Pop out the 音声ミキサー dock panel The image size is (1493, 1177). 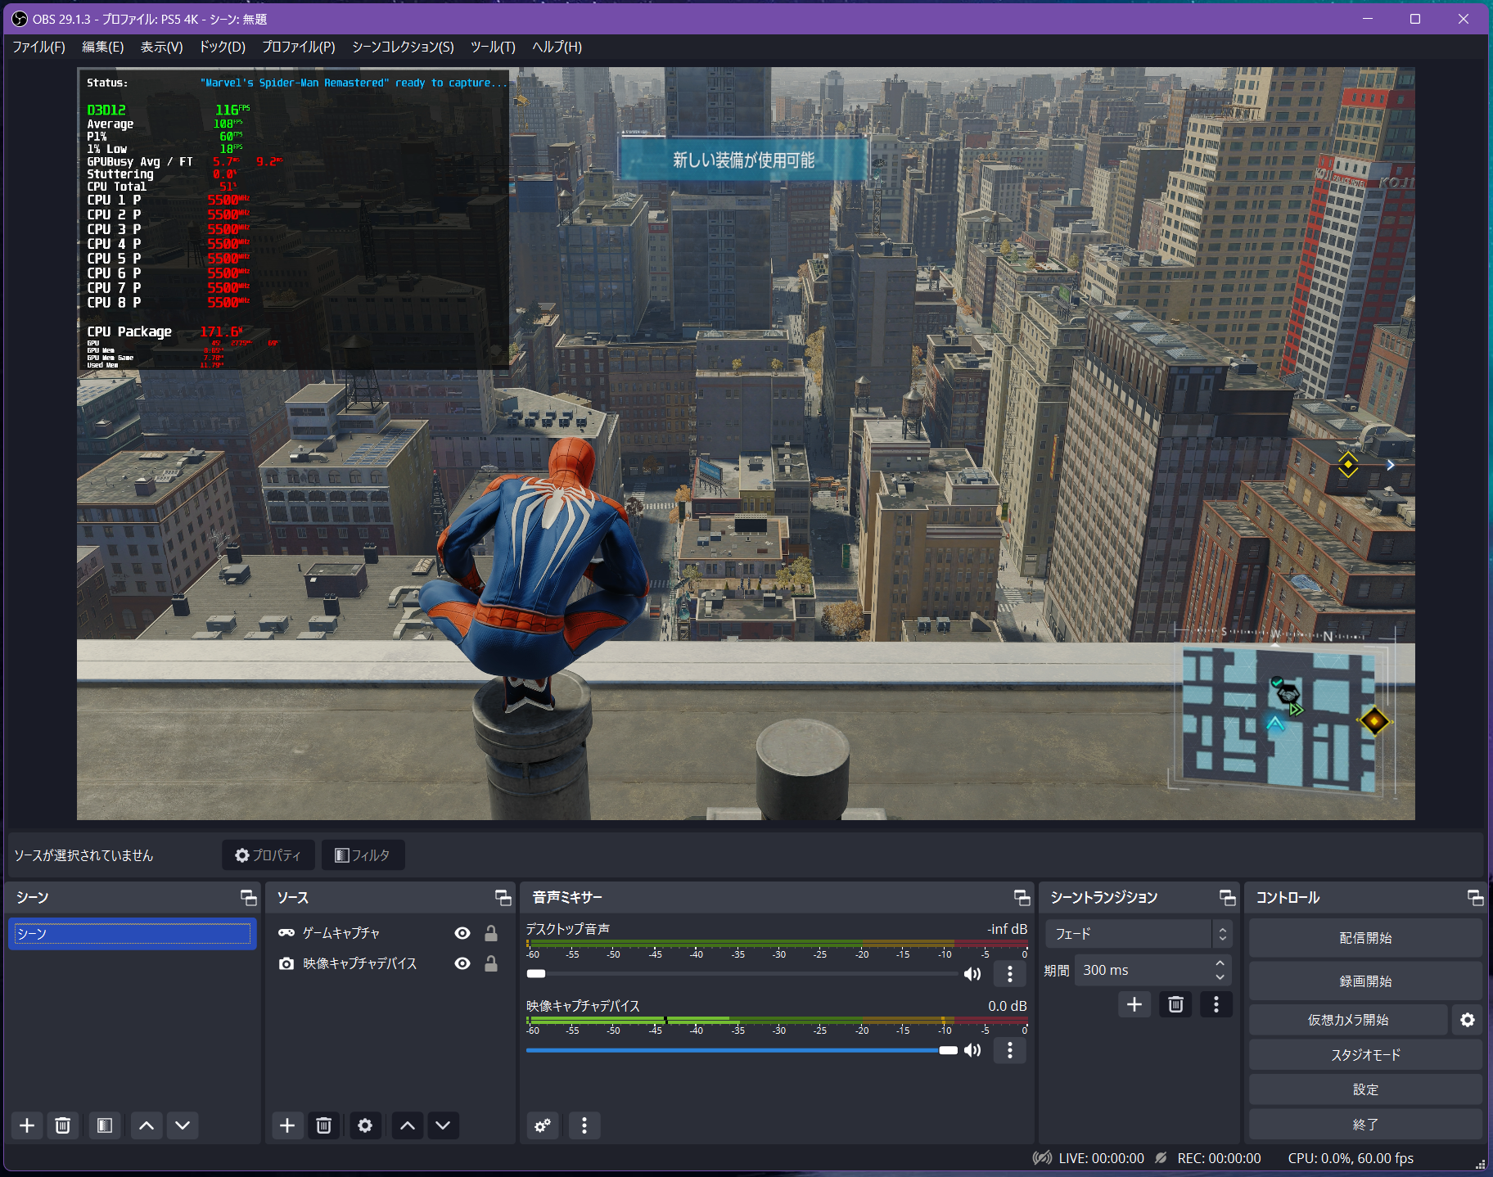point(1022,898)
